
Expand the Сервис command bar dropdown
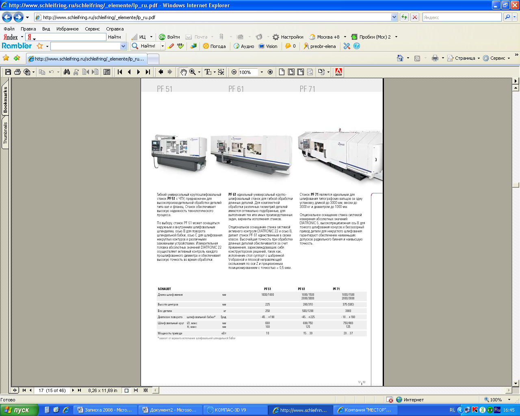pyautogui.click(x=509, y=58)
